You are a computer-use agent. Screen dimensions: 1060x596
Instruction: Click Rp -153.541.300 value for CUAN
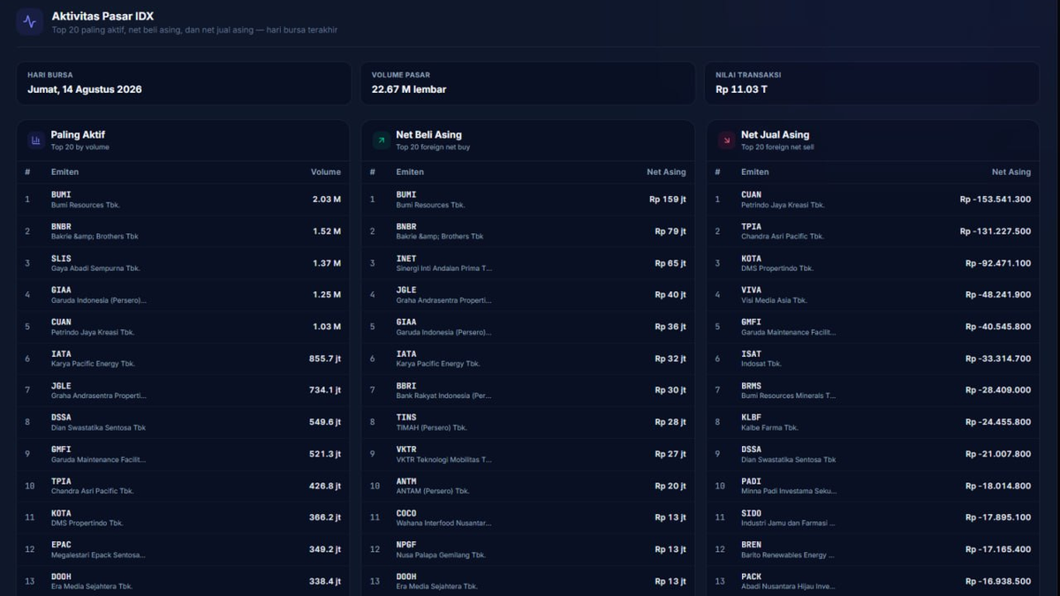pyautogui.click(x=996, y=200)
